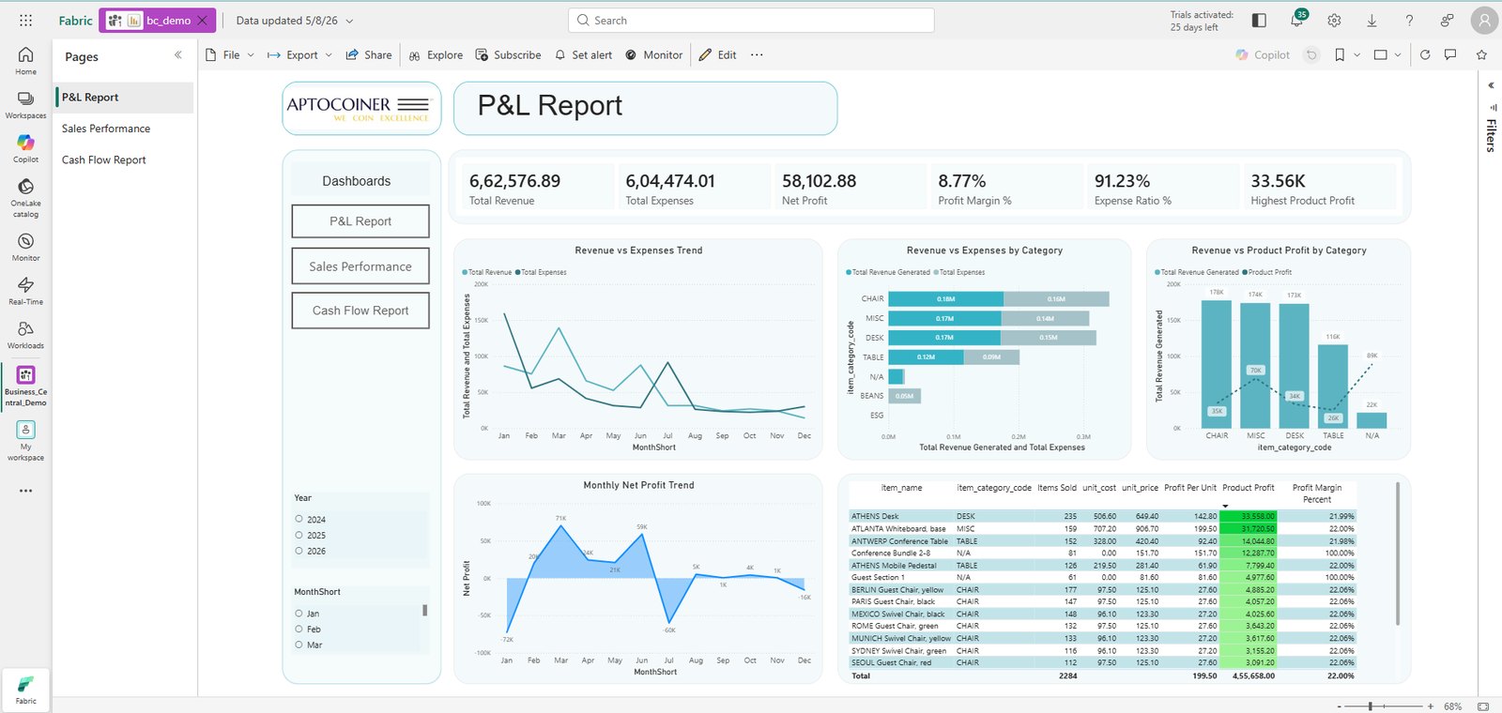The image size is (1502, 713).
Task: Fit report to page icon
Action: point(1483,705)
